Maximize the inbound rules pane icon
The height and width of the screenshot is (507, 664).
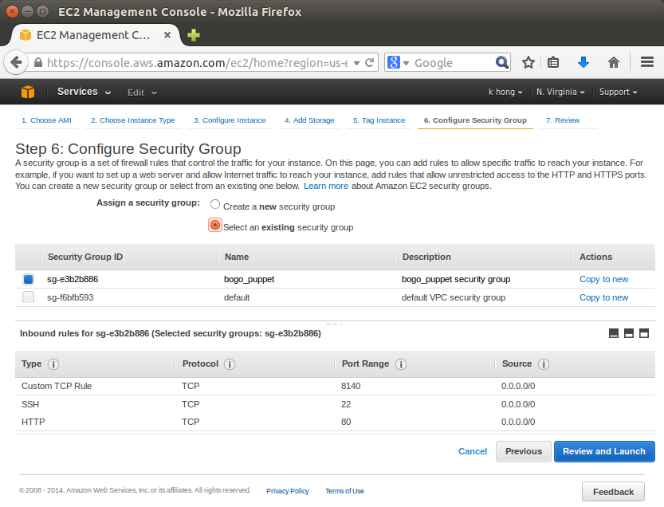(x=644, y=333)
